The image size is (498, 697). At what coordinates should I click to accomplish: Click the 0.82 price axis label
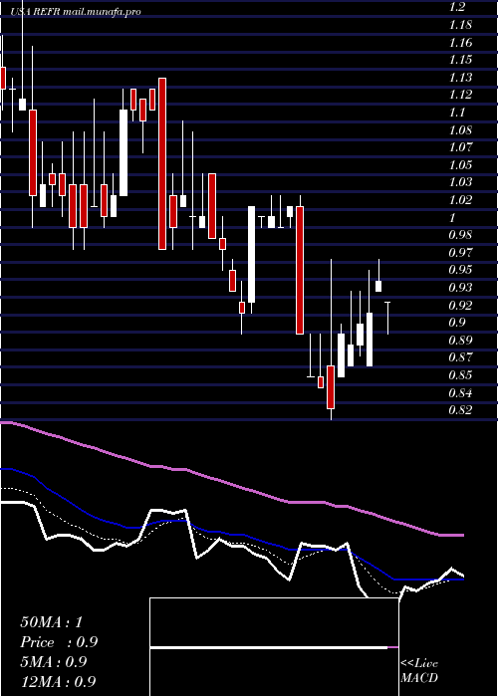click(x=460, y=409)
